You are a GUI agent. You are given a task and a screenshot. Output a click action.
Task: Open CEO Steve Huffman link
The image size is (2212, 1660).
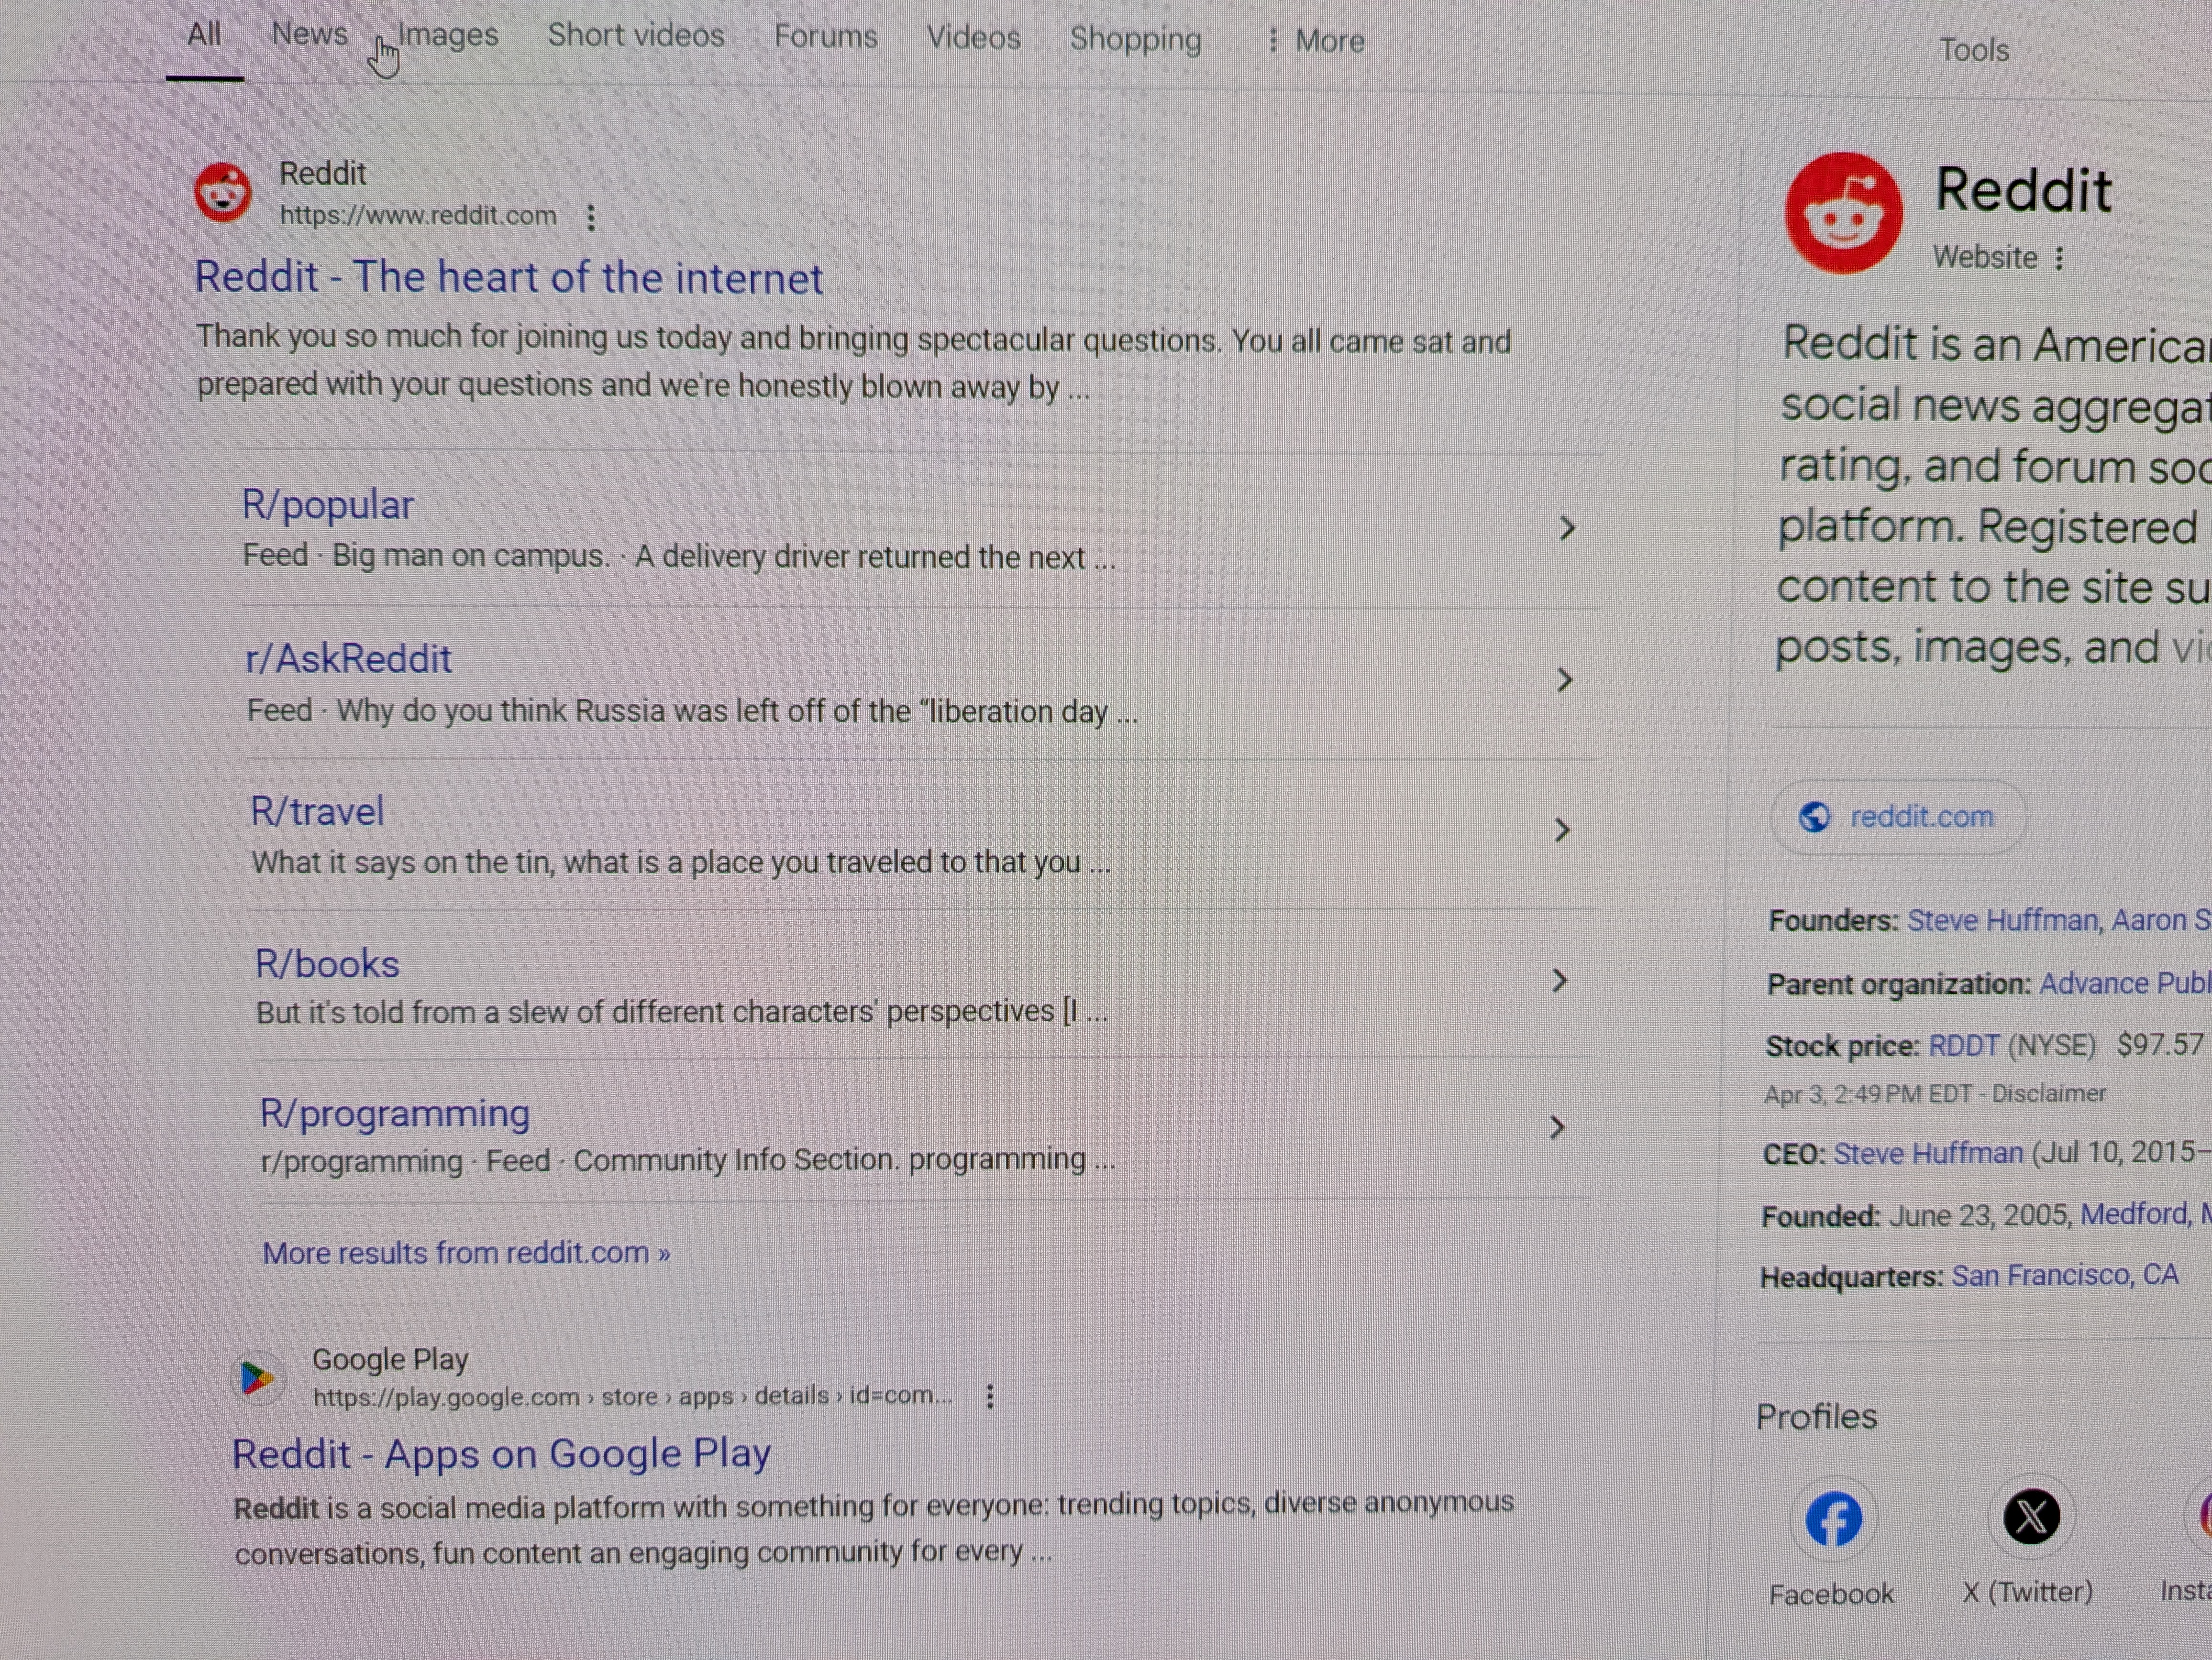(x=1928, y=1154)
